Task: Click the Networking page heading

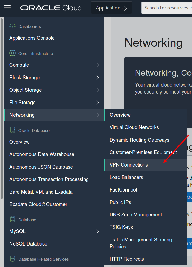Action: [x=154, y=43]
